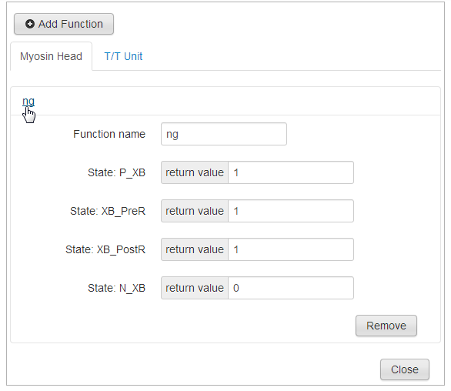Edit the State: XB_PreR return value field
This screenshot has width=451, height=391.
coord(291,211)
